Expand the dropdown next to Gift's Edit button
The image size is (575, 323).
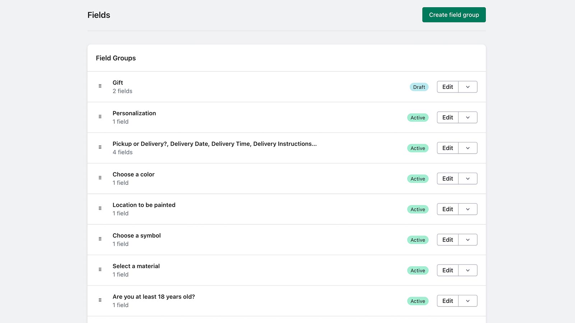coord(468,86)
